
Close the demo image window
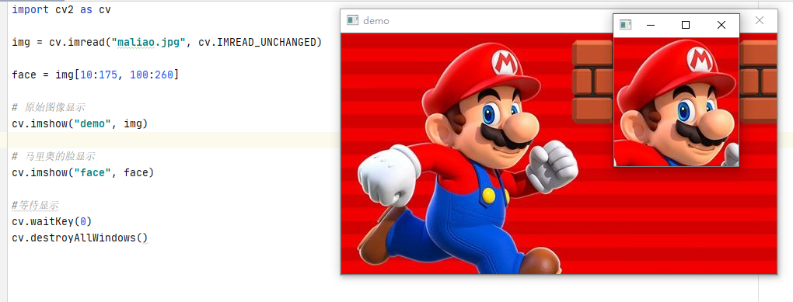pos(759,20)
